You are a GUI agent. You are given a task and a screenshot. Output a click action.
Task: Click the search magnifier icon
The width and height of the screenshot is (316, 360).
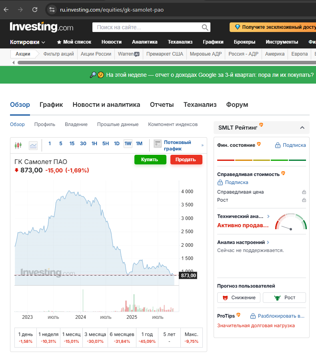point(205,27)
